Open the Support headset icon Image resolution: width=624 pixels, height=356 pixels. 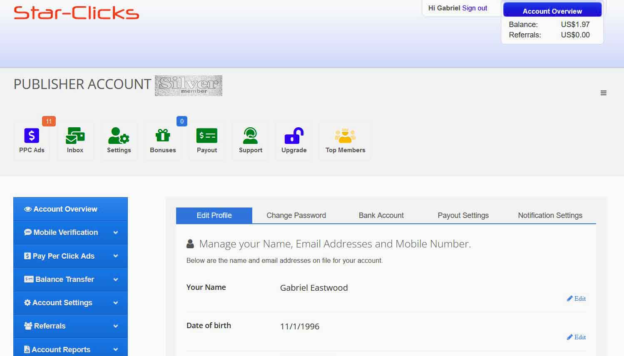(250, 136)
